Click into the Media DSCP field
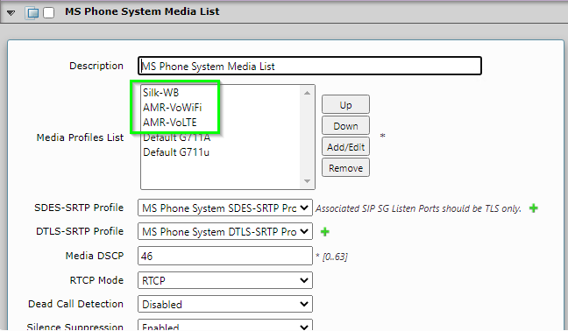Screen dimensions: 568x331 [225, 256]
